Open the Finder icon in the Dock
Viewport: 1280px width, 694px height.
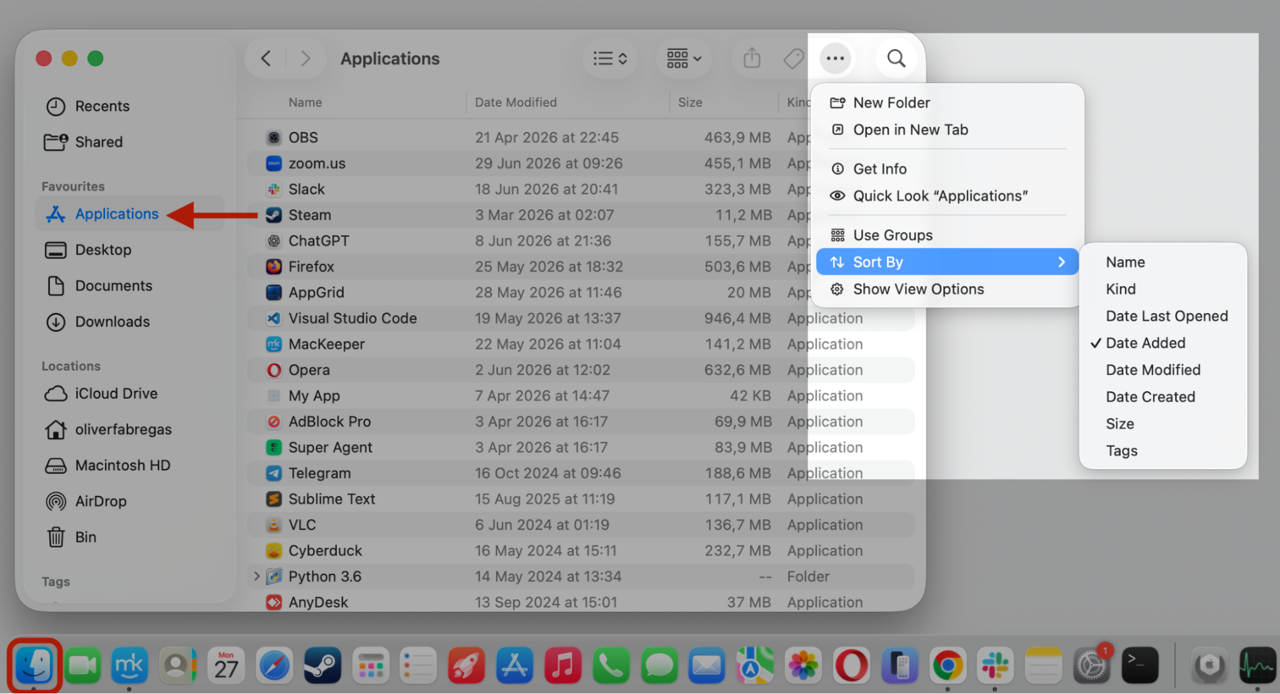(34, 666)
